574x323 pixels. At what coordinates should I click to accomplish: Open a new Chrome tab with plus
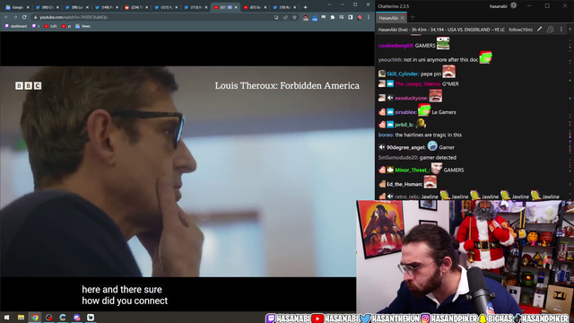click(x=305, y=7)
